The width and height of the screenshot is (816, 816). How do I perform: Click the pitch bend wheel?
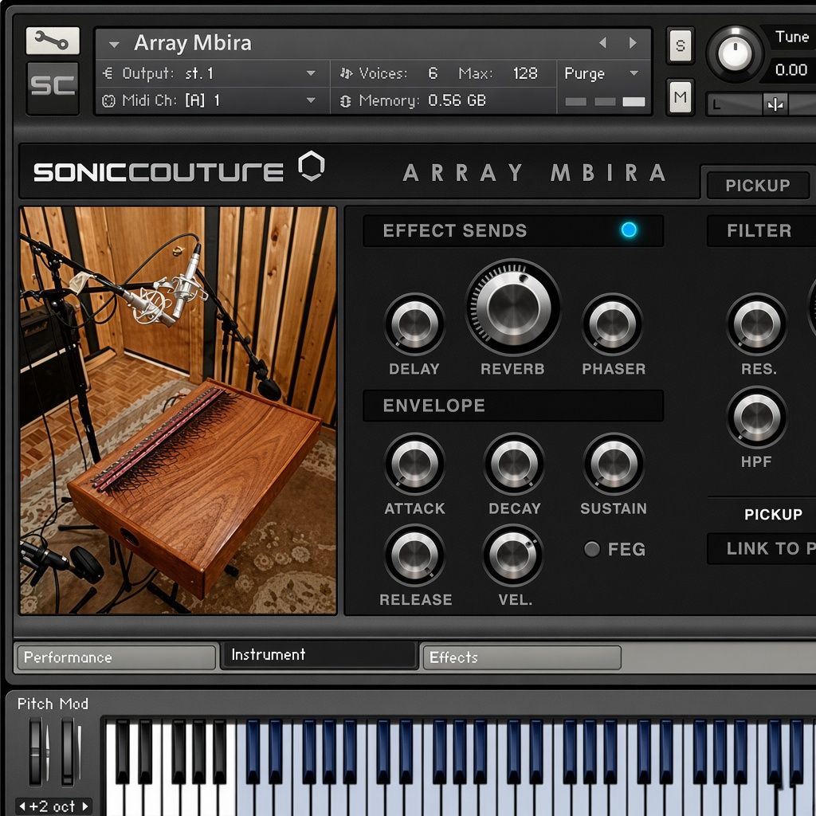tap(36, 751)
